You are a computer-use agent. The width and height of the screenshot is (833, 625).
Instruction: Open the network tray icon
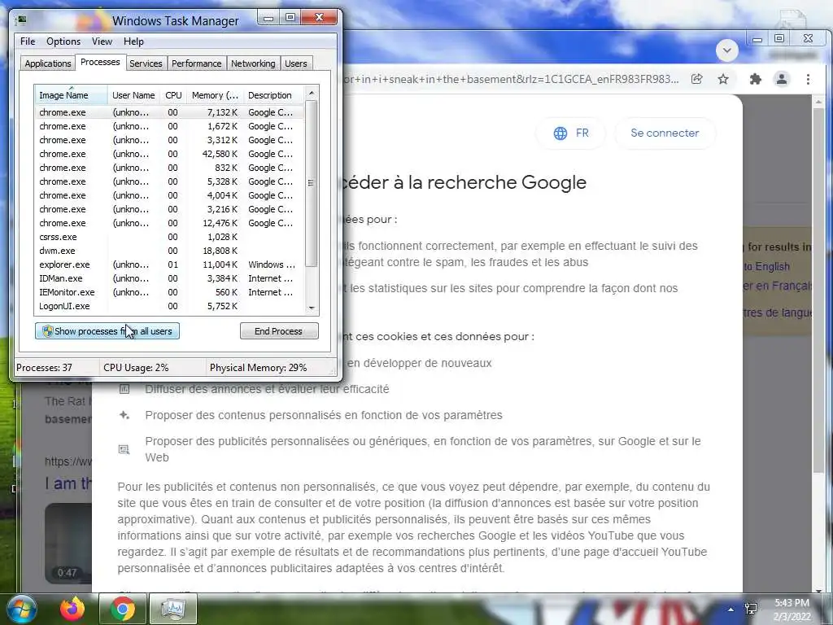(751, 609)
